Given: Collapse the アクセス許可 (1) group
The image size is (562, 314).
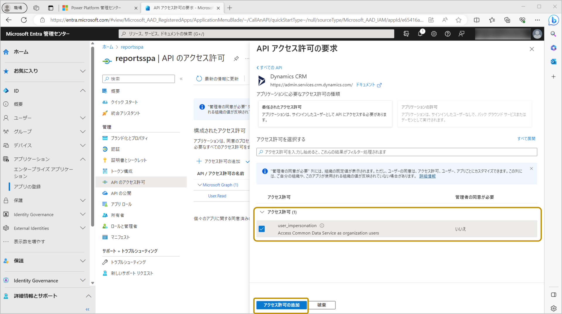Looking at the screenshot, I should pos(262,212).
